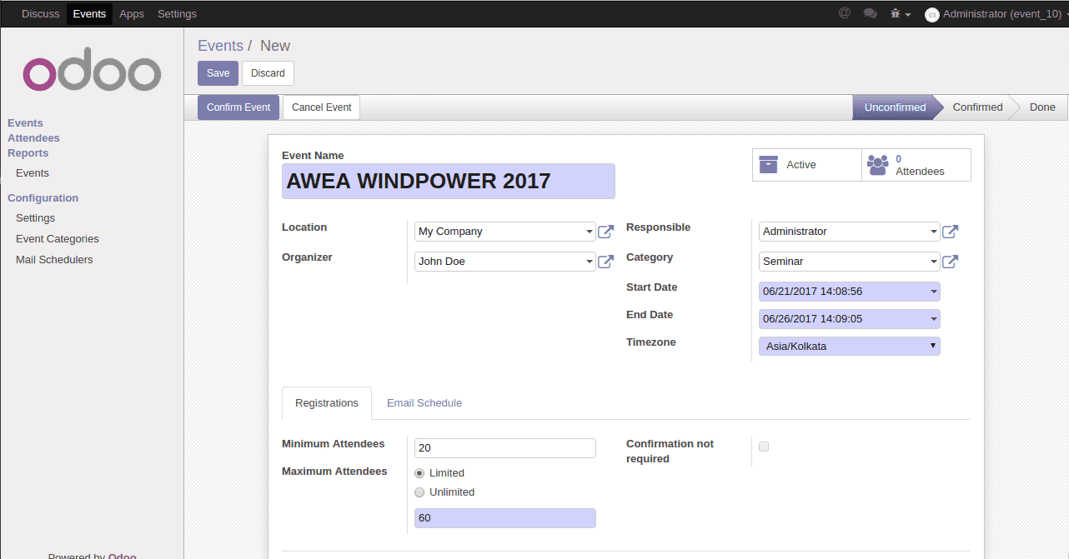Click the Administrator user avatar icon
Viewport: 1069px width, 559px height.
click(x=932, y=14)
